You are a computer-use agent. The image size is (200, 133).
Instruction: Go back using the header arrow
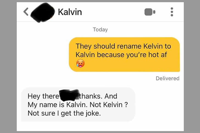tap(26, 12)
